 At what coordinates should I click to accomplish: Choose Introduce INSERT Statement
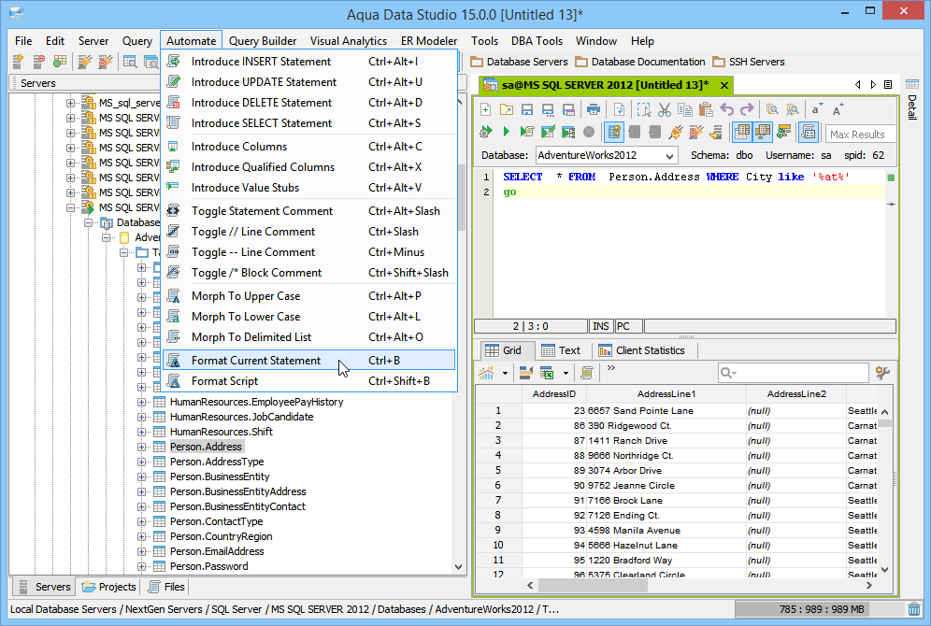(308, 62)
